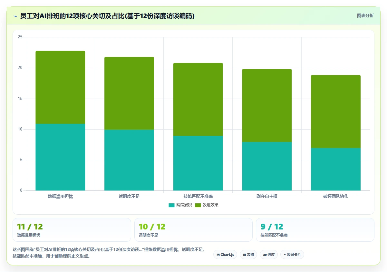Click the y-axis value 25
387x272 pixels.
(20, 37)
